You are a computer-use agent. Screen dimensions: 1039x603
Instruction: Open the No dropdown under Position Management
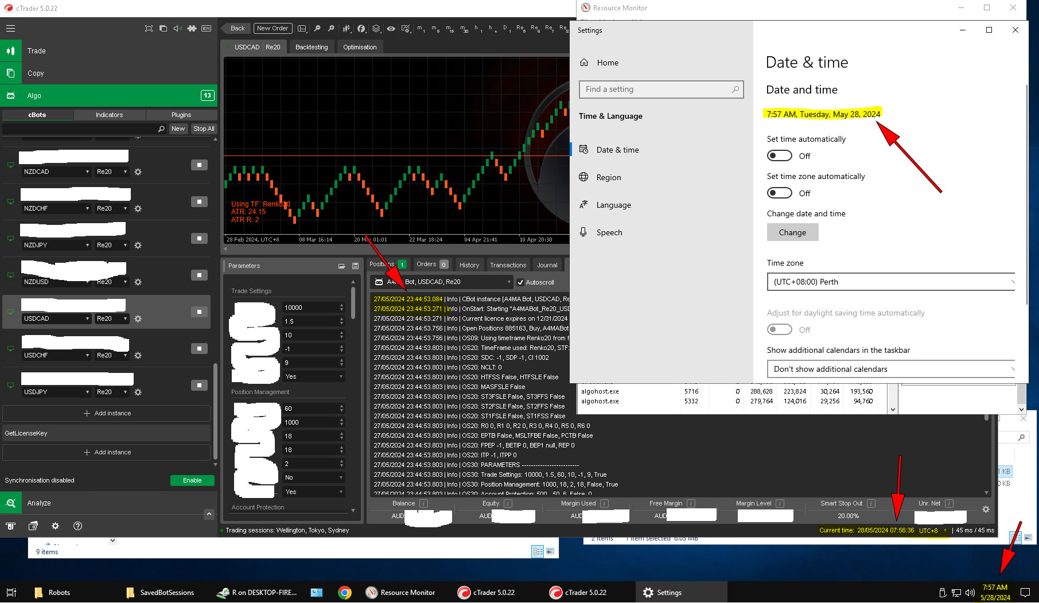pos(313,477)
